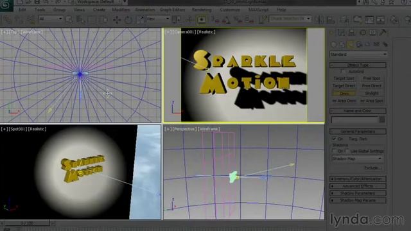This screenshot has width=411, height=231.
Task: Toggle the light On checkbox in General Parameters
Action: (x=334, y=139)
